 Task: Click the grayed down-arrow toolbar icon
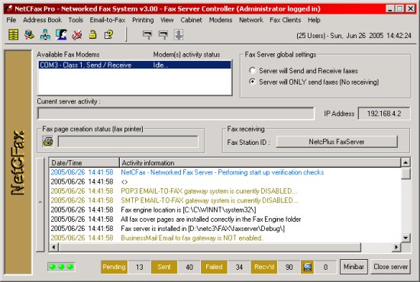coord(179,35)
